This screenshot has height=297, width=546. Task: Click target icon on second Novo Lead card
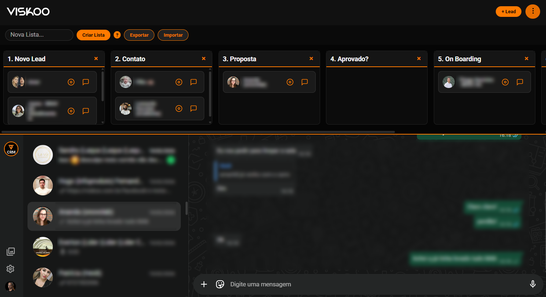[x=71, y=111]
